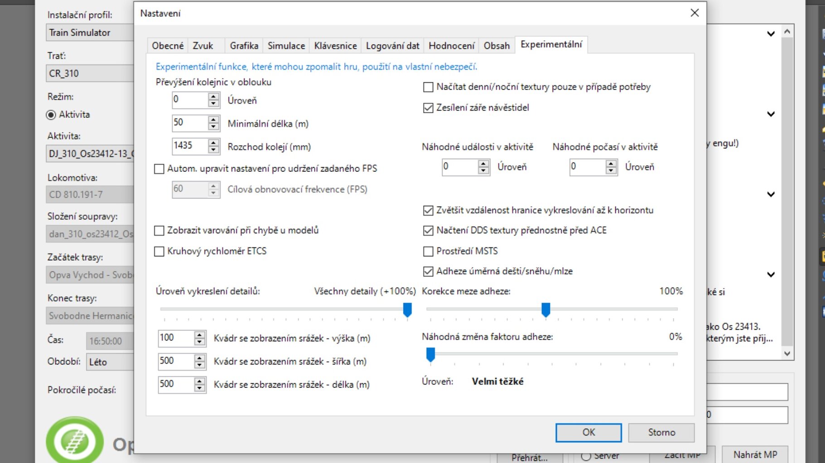Increase the Převýšení kolejnic Úroveň spinner value

213,96
